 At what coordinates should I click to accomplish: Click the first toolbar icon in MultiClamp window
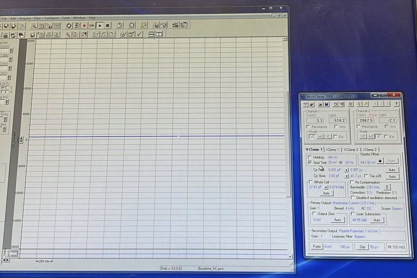tap(305, 105)
